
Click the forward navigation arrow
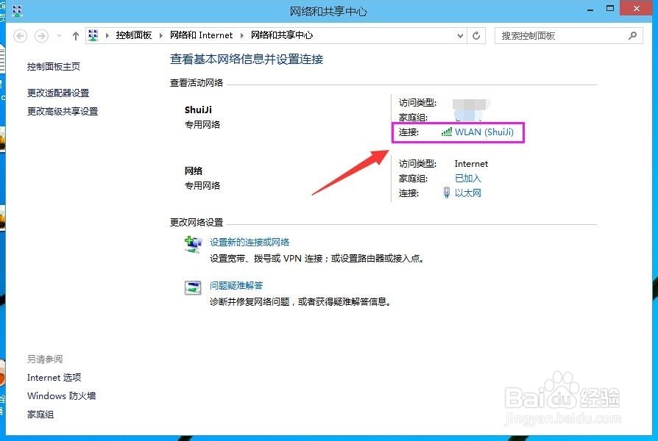pyautogui.click(x=42, y=35)
